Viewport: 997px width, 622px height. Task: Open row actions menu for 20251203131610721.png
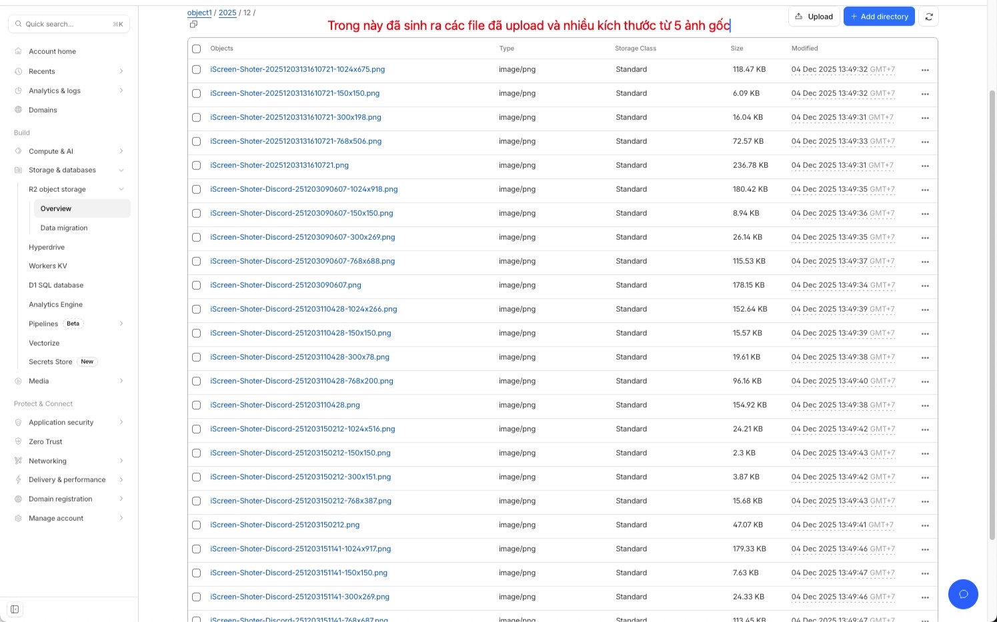click(x=925, y=165)
